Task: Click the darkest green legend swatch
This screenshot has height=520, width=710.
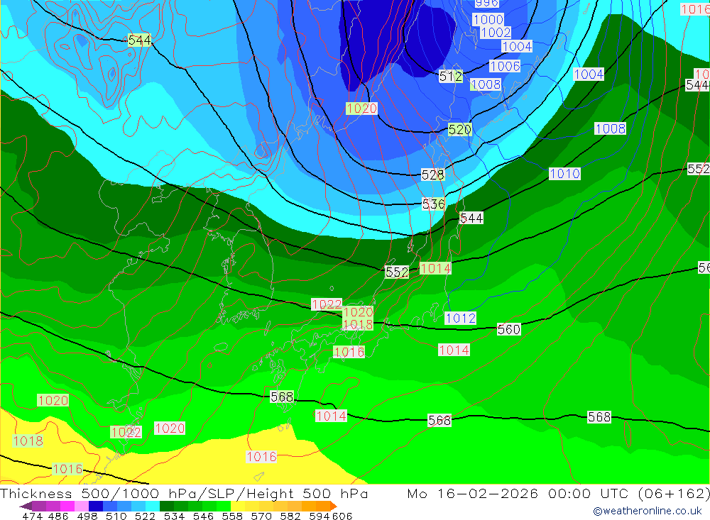Action: (167, 506)
